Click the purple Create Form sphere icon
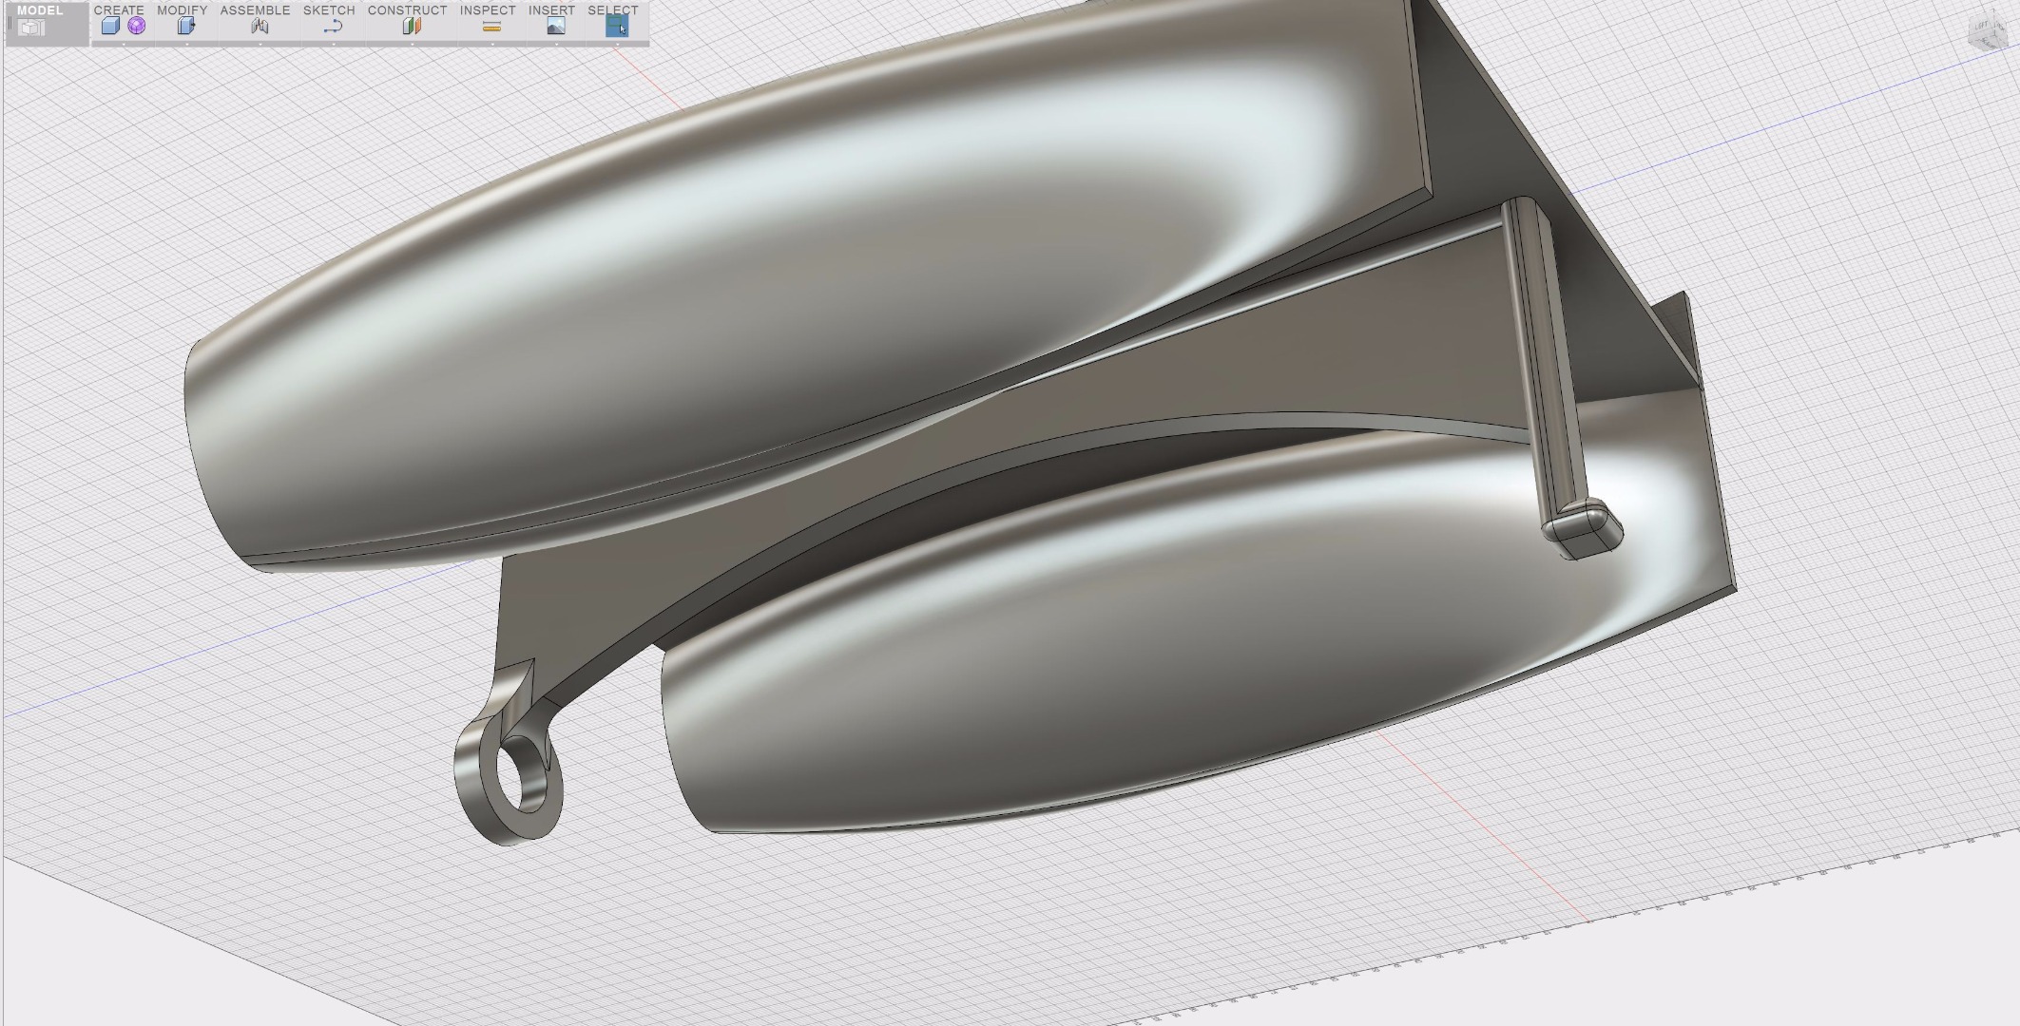This screenshot has height=1026, width=2020. [x=137, y=26]
